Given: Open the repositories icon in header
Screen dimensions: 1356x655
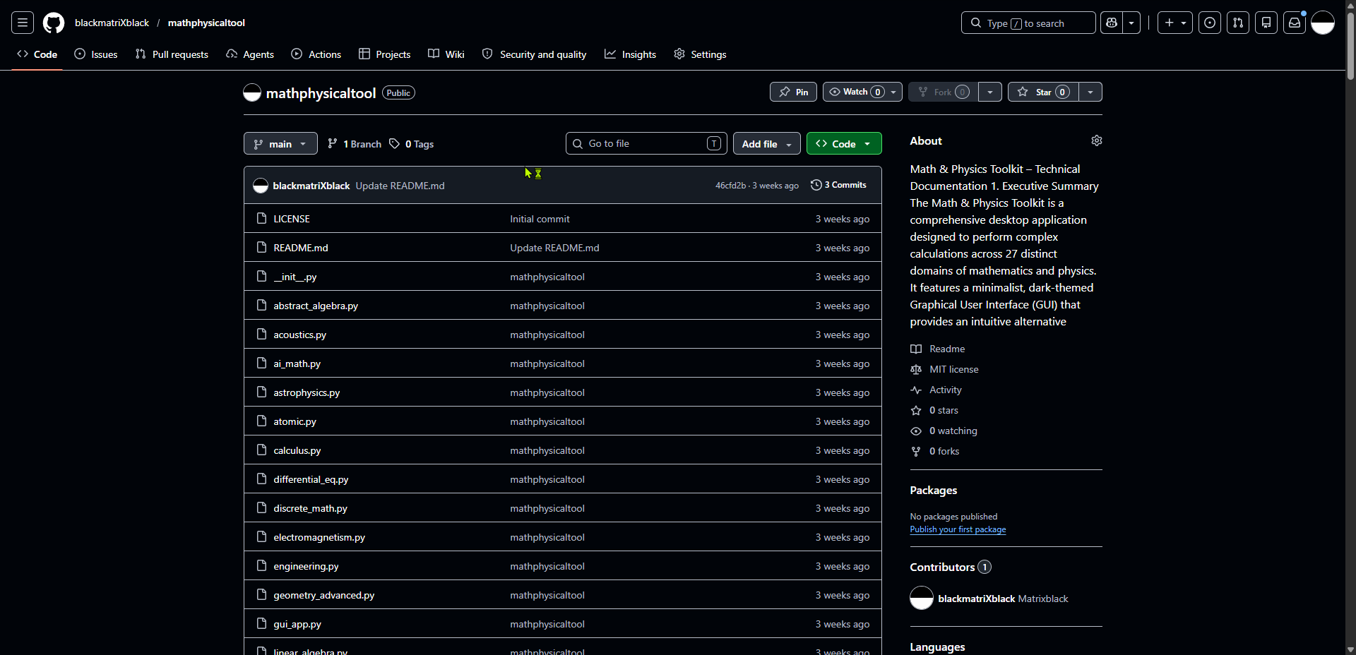Looking at the screenshot, I should coord(1266,23).
